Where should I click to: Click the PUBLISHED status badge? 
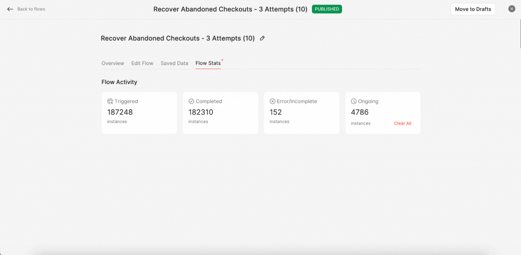point(327,9)
